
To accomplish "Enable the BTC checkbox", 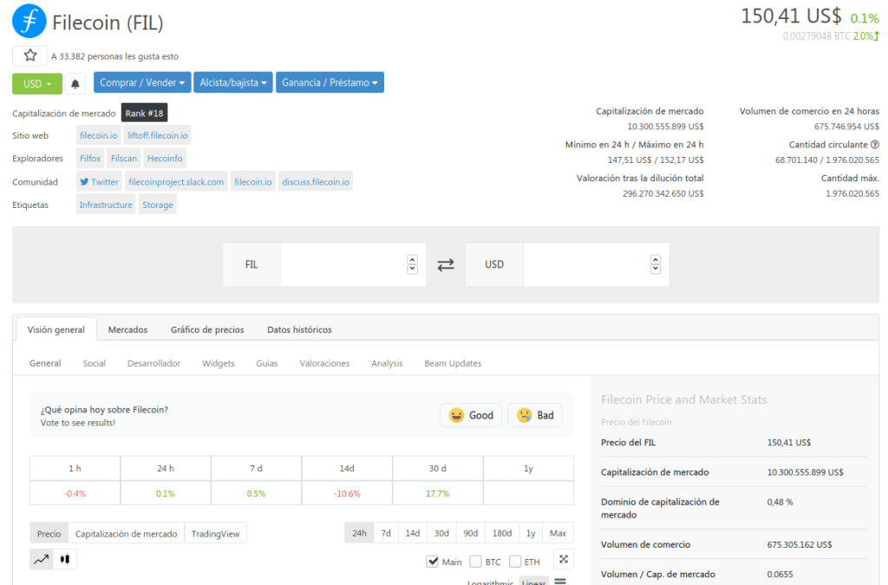I will [x=475, y=562].
